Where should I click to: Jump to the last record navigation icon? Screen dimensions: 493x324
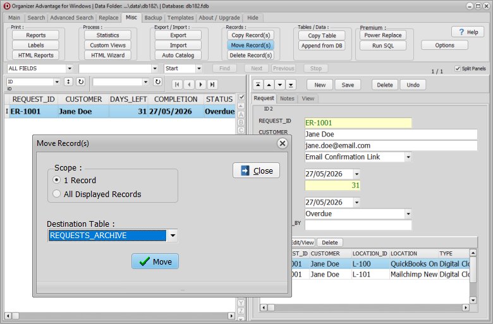(212, 85)
